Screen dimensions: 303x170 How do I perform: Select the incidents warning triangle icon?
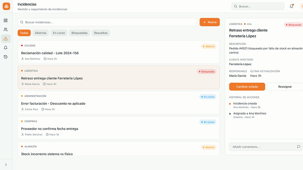[x=6, y=39]
